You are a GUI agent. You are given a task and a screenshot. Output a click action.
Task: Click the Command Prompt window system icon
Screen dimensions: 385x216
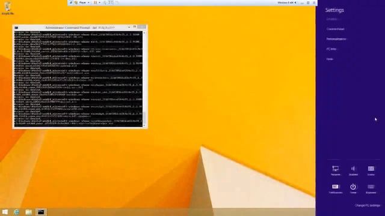pos(16,28)
